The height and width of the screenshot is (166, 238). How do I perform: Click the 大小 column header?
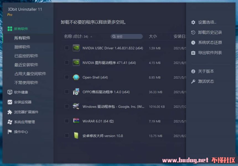[x=153, y=36]
